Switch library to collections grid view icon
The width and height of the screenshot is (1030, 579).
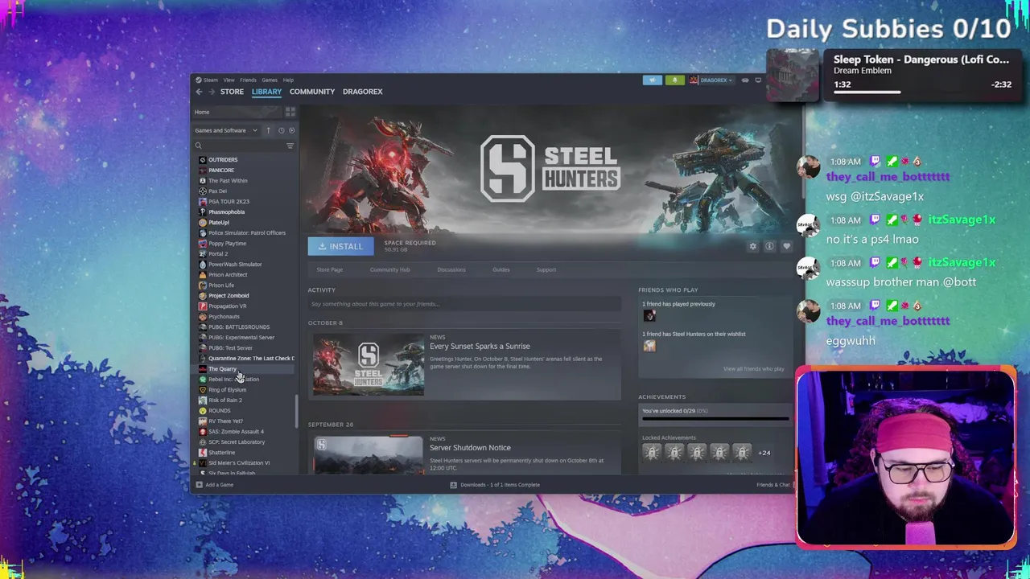click(290, 112)
